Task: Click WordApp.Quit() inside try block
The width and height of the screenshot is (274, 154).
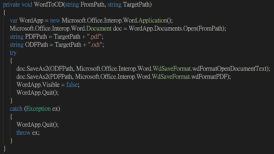Action: 37,93
